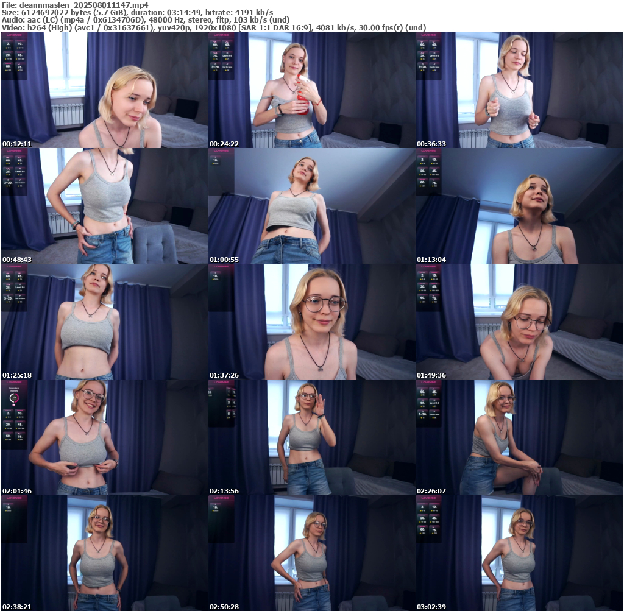The width and height of the screenshot is (624, 611).
Task: Click the Size and duration info line
Action: [x=138, y=12]
